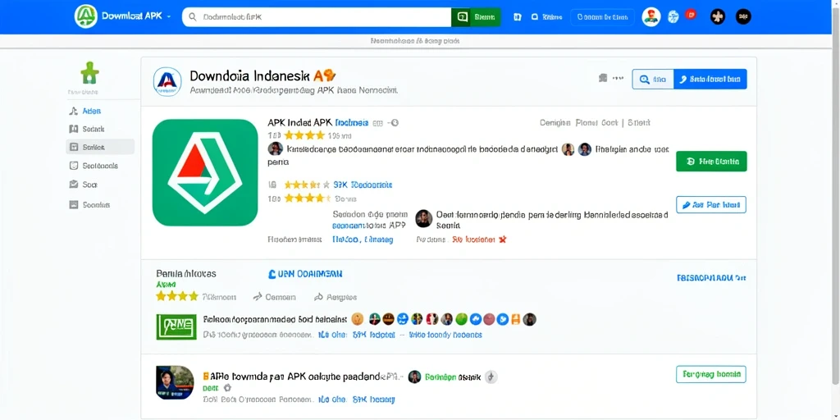Click the orange smiley icon in the emoji row

(x=358, y=319)
